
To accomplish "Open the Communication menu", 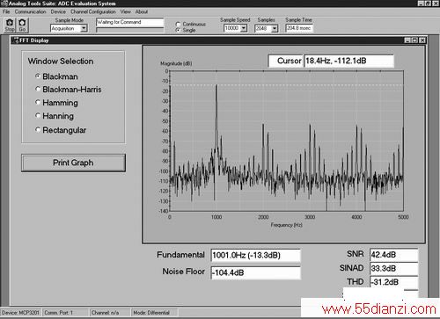I will [30, 11].
